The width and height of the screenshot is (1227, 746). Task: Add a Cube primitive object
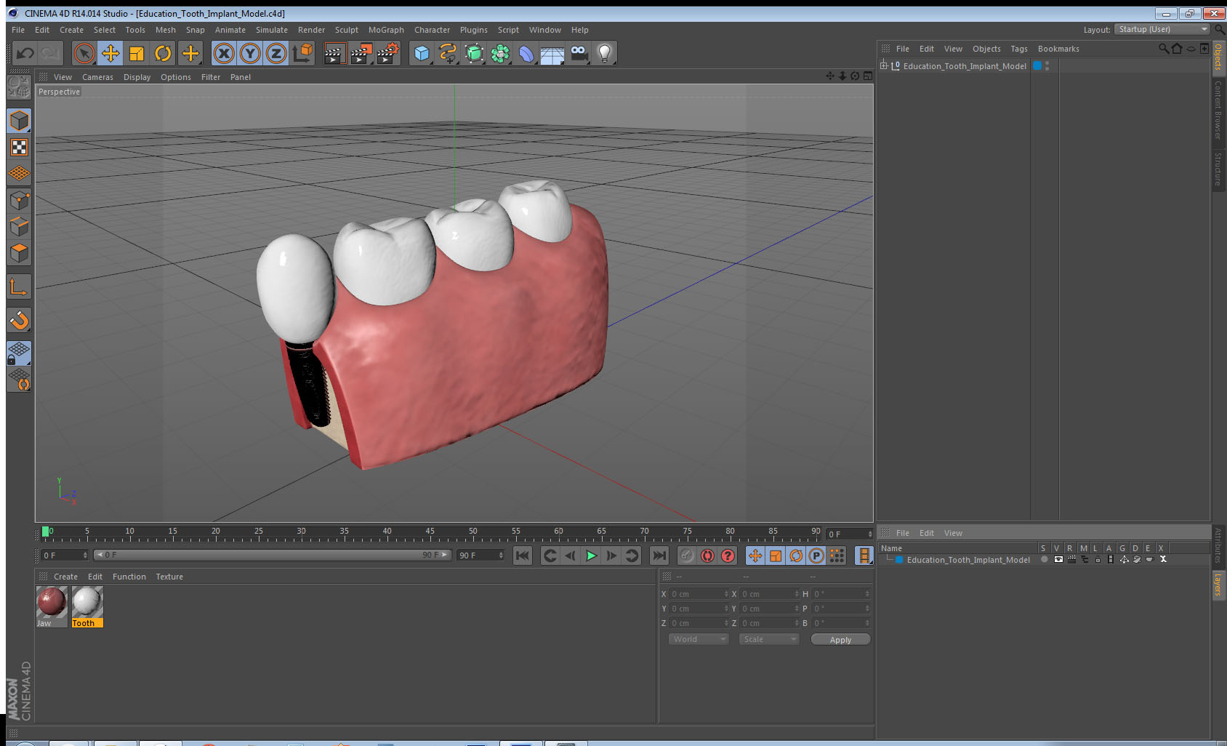[x=422, y=53]
